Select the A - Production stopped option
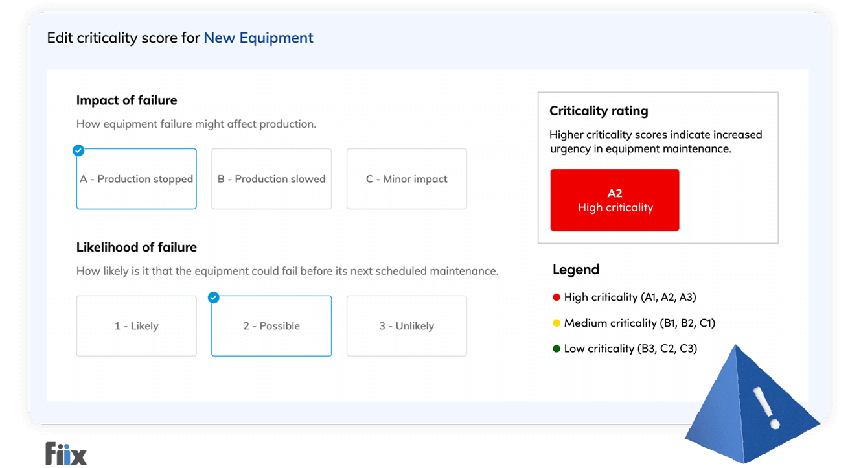Screen dimensions: 861x468 (136, 179)
